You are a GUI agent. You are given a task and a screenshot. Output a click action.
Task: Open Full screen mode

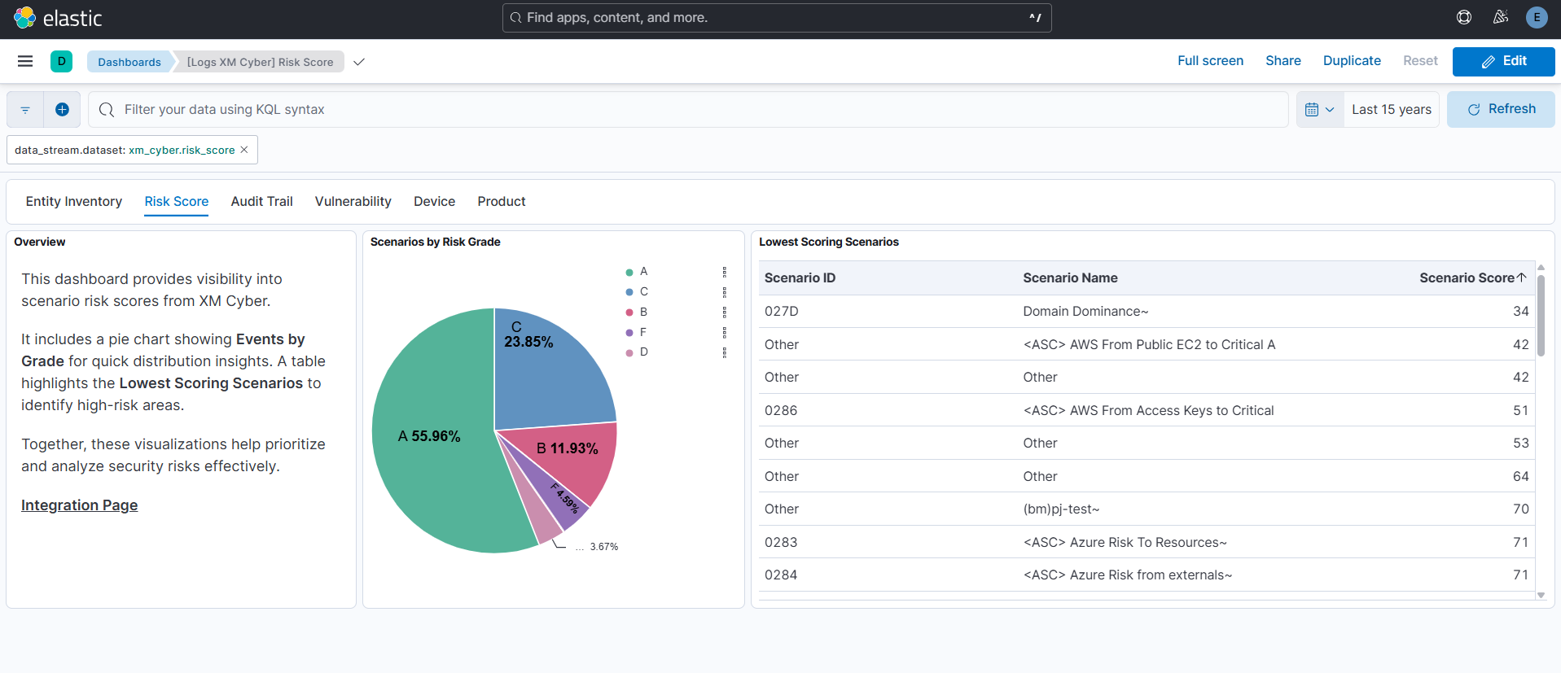[x=1210, y=61]
